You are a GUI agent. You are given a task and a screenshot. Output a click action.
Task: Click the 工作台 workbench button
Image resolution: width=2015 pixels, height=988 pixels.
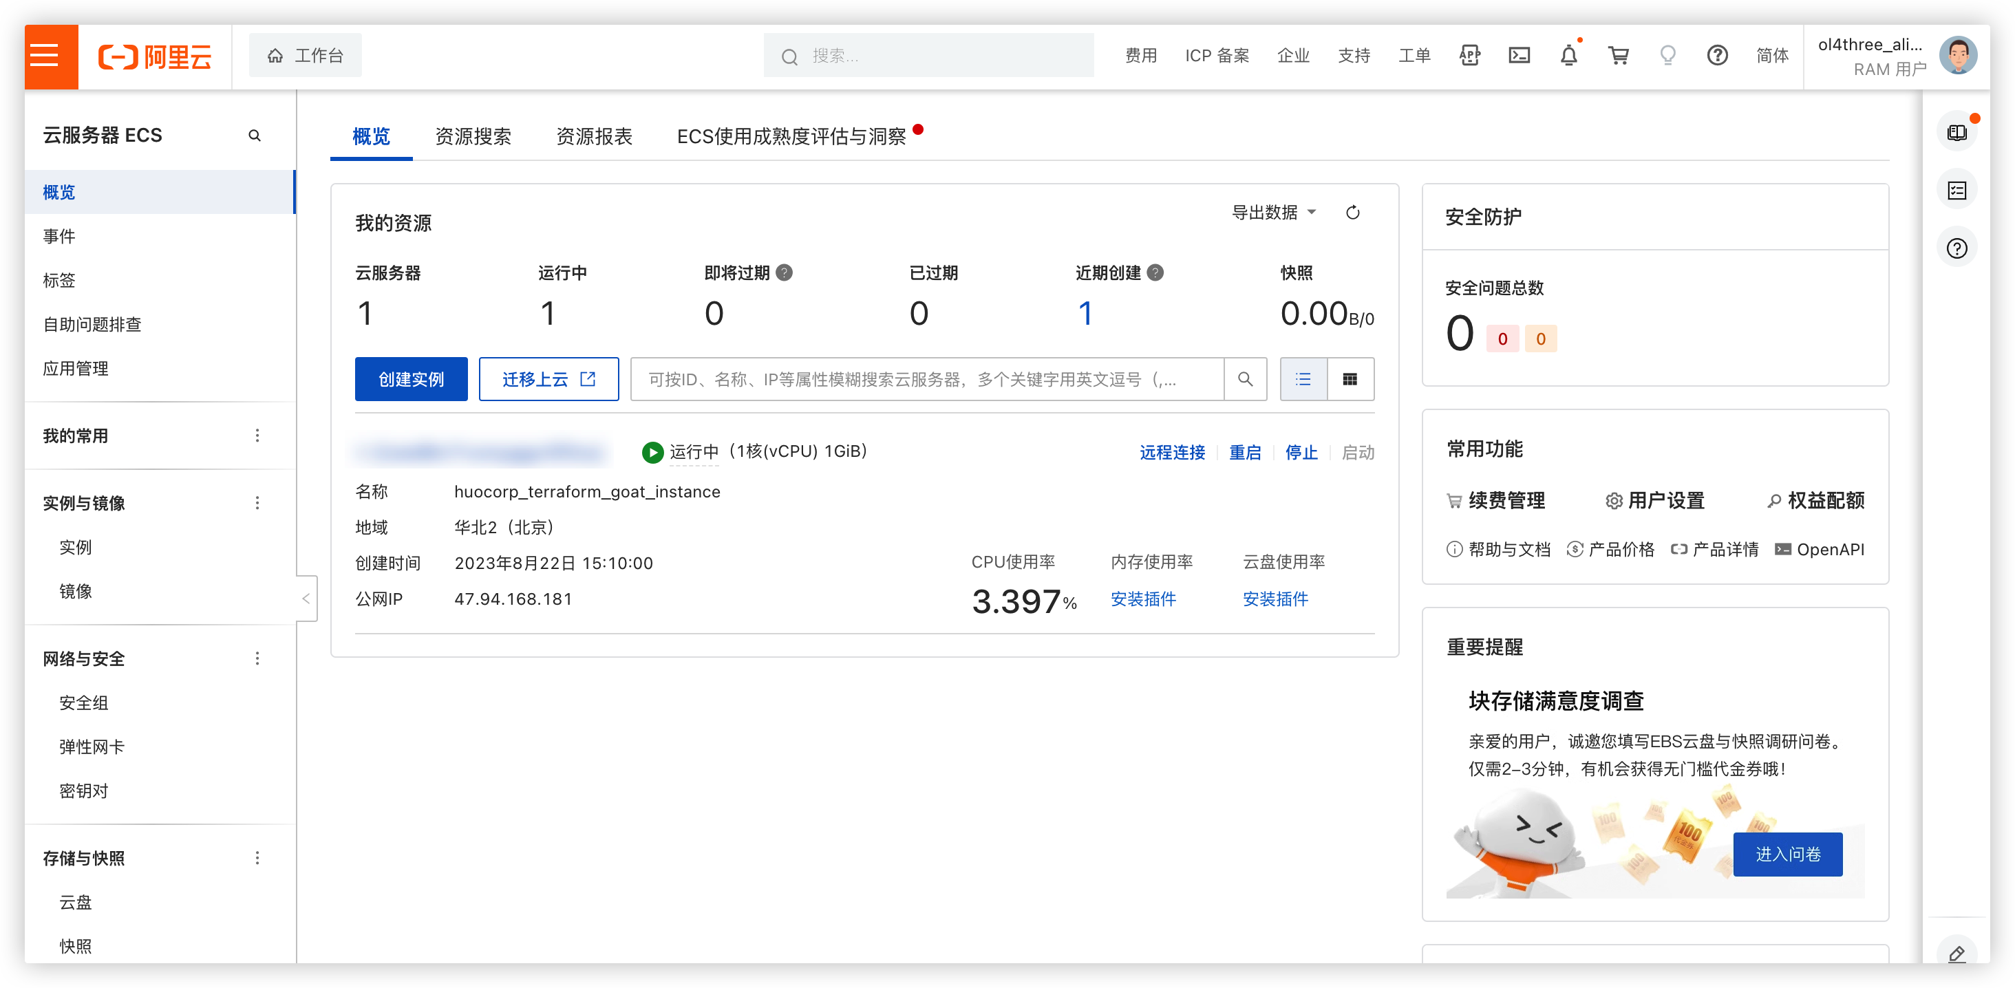pos(305,56)
